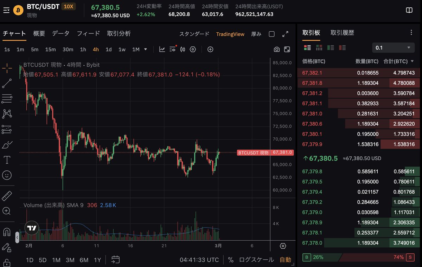Select the Text tool marked T
Screen dimensions: 422x267
coord(7,160)
